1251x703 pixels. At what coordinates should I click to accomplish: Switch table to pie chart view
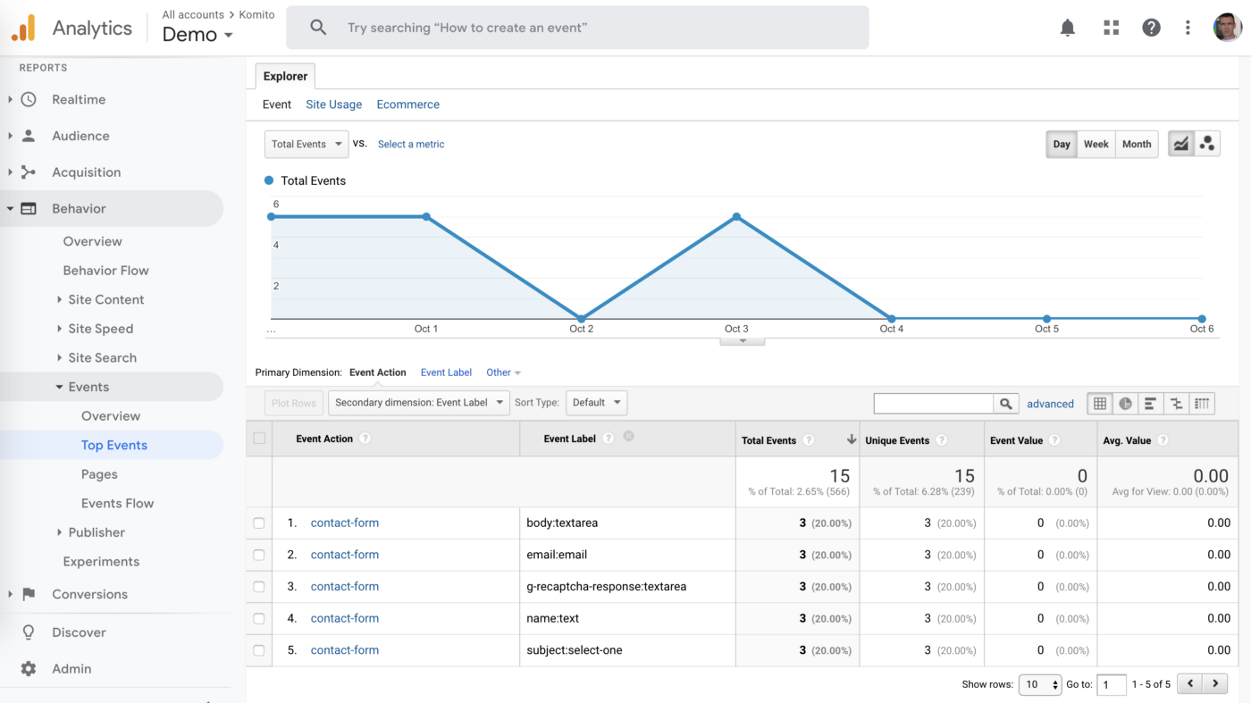click(1125, 404)
